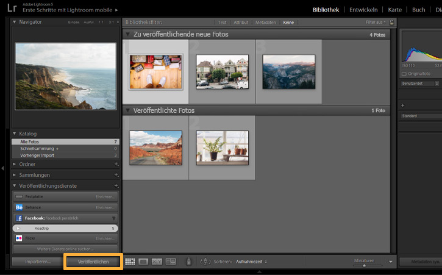Open Filter aus dropdown
Image resolution: width=442 pixels, height=275 pixels.
coord(376,22)
